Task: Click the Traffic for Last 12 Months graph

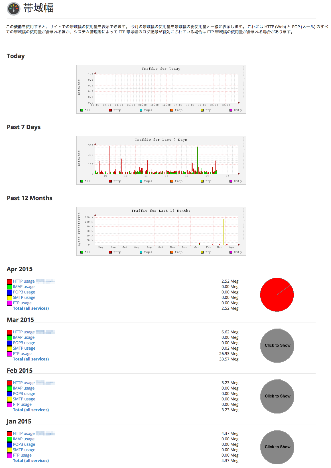Action: click(161, 231)
